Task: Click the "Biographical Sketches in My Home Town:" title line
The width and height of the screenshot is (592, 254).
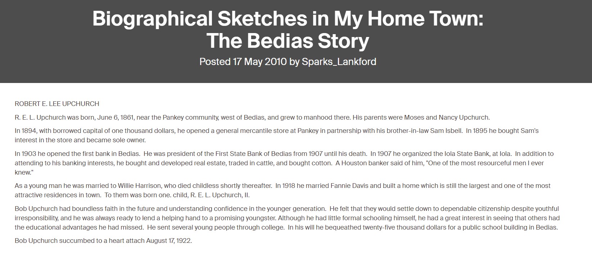Action: [x=288, y=19]
